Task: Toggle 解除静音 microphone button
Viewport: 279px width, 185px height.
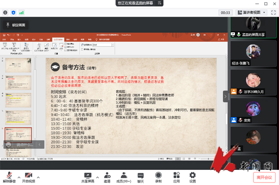Action: pyautogui.click(x=9, y=177)
